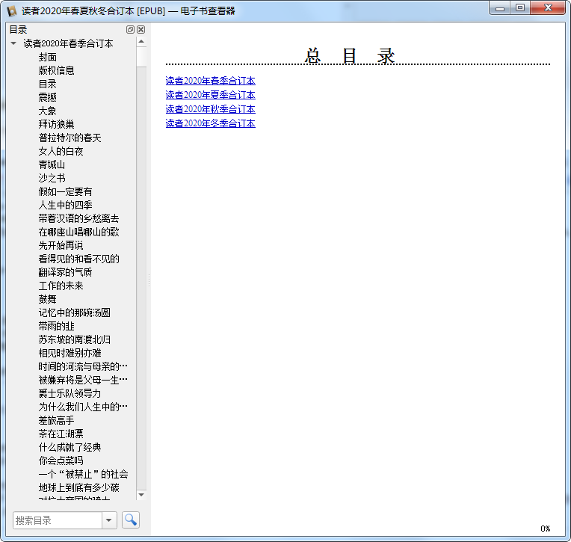Click the 0% reading progress indicator
This screenshot has width=571, height=542.
pyautogui.click(x=545, y=529)
